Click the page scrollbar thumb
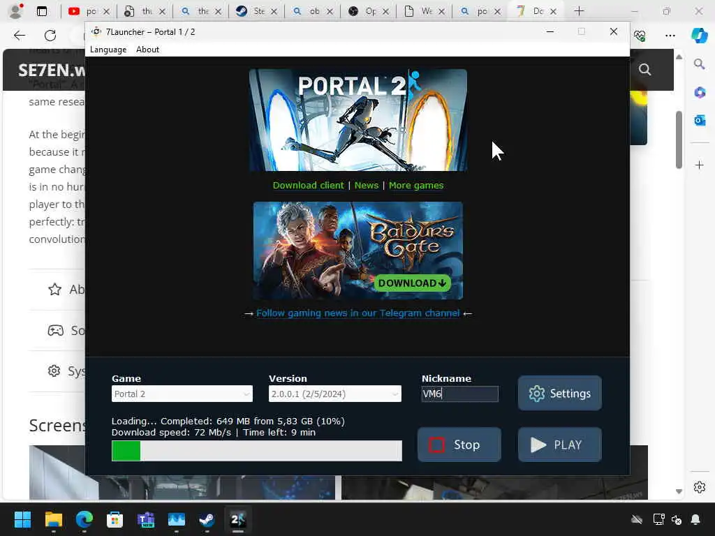The height and width of the screenshot is (536, 715). (679, 140)
